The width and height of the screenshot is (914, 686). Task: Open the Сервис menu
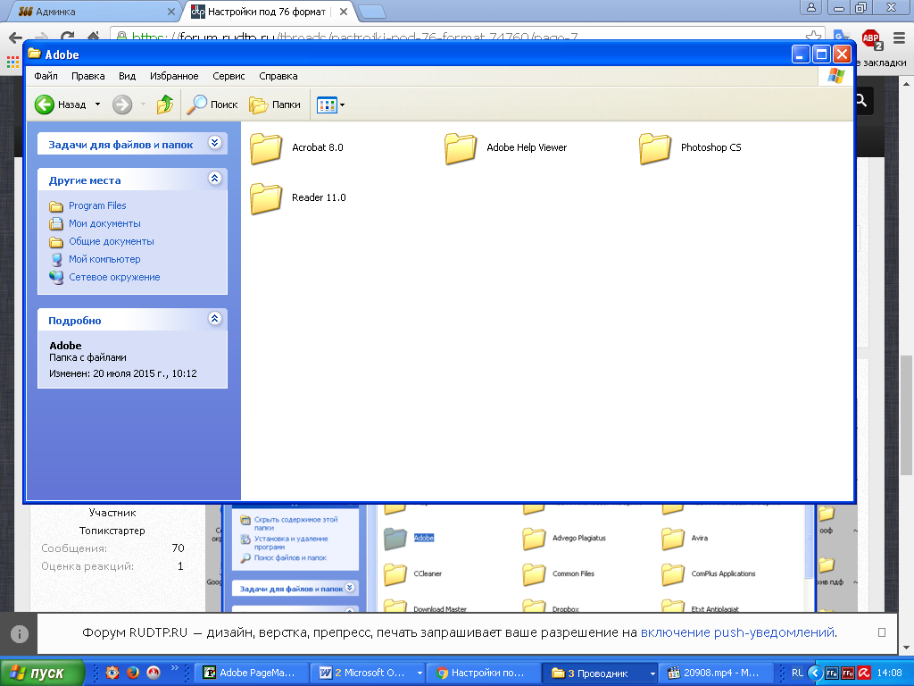(228, 76)
